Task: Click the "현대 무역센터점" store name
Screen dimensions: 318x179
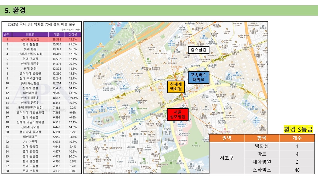Action: click(x=30, y=78)
